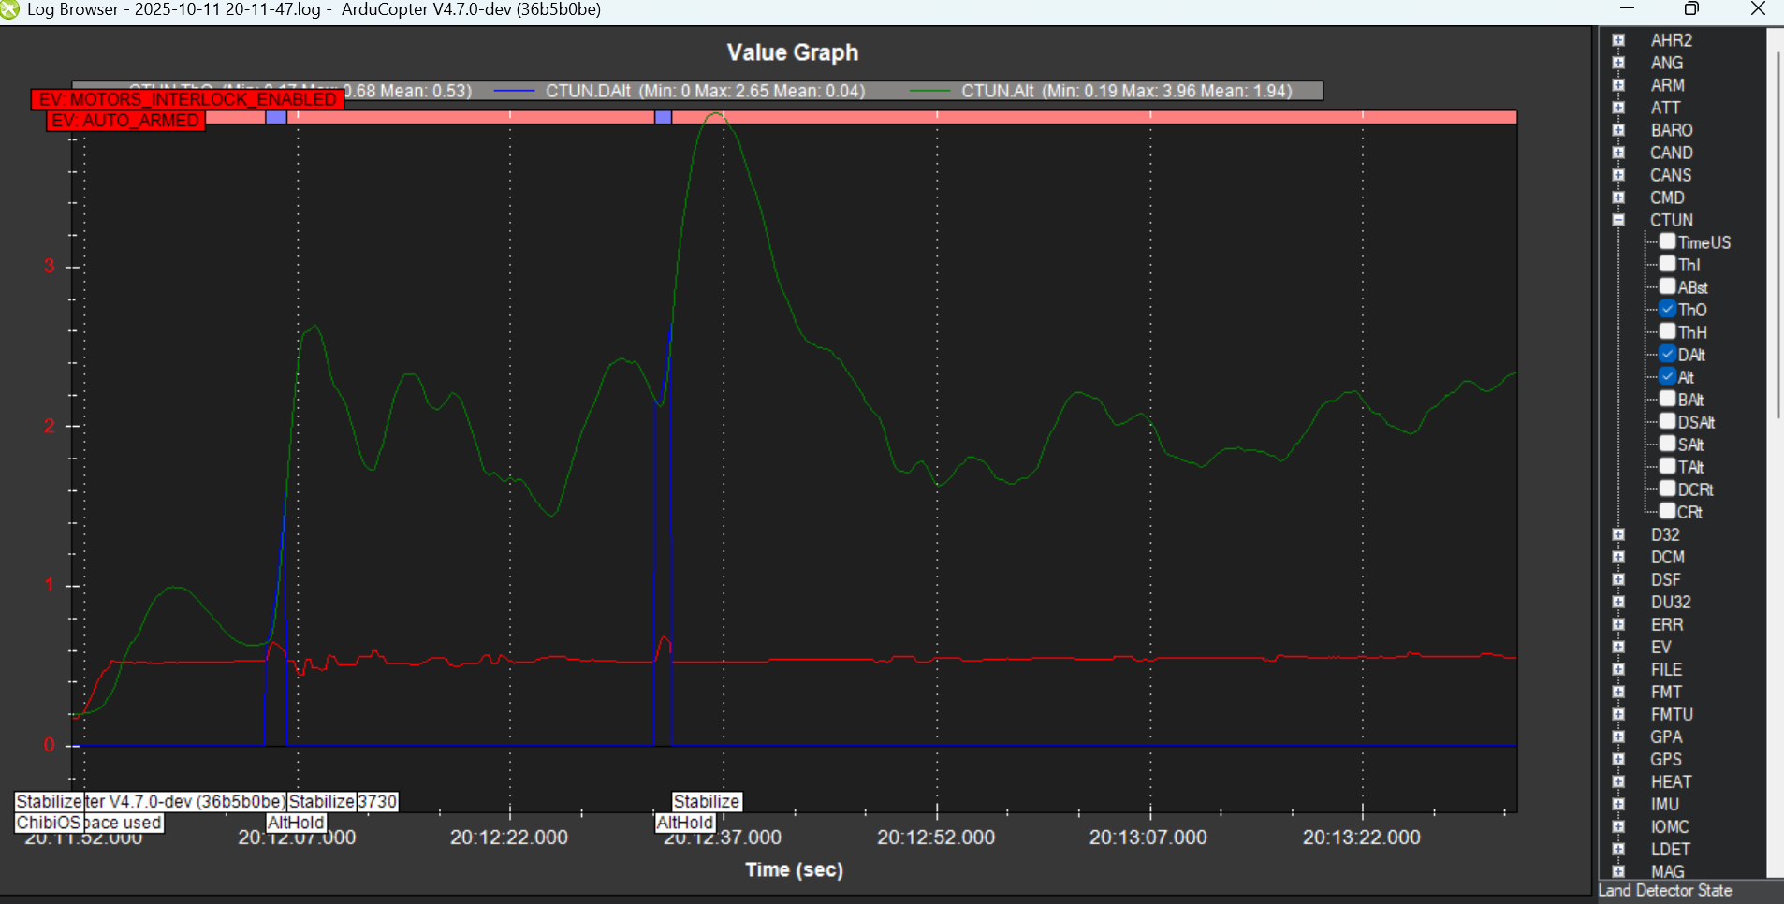Click the plus icon beside ERR

(1618, 624)
